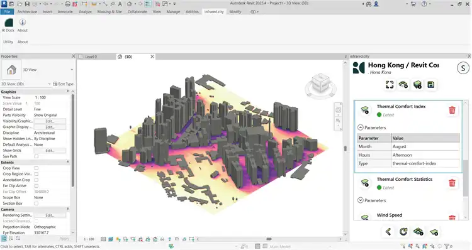Click the fit-to-view frame icon in infrared.city panel
The width and height of the screenshot is (472, 250).
(x=390, y=85)
